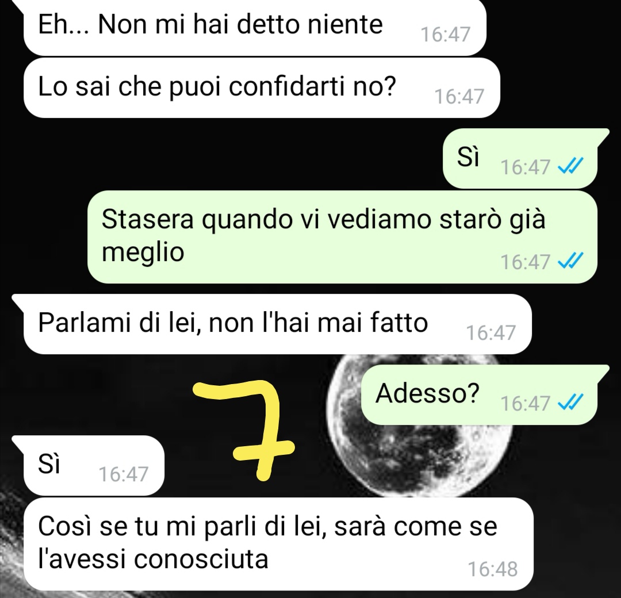The width and height of the screenshot is (621, 598).
Task: Tap 16:48 timestamp on last message
Action: click(x=493, y=569)
